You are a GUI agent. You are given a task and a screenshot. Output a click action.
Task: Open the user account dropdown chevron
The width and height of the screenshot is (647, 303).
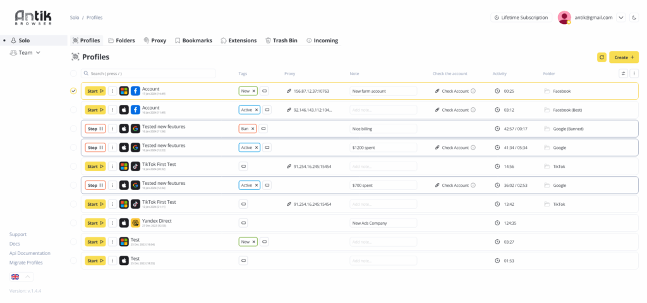click(x=621, y=18)
